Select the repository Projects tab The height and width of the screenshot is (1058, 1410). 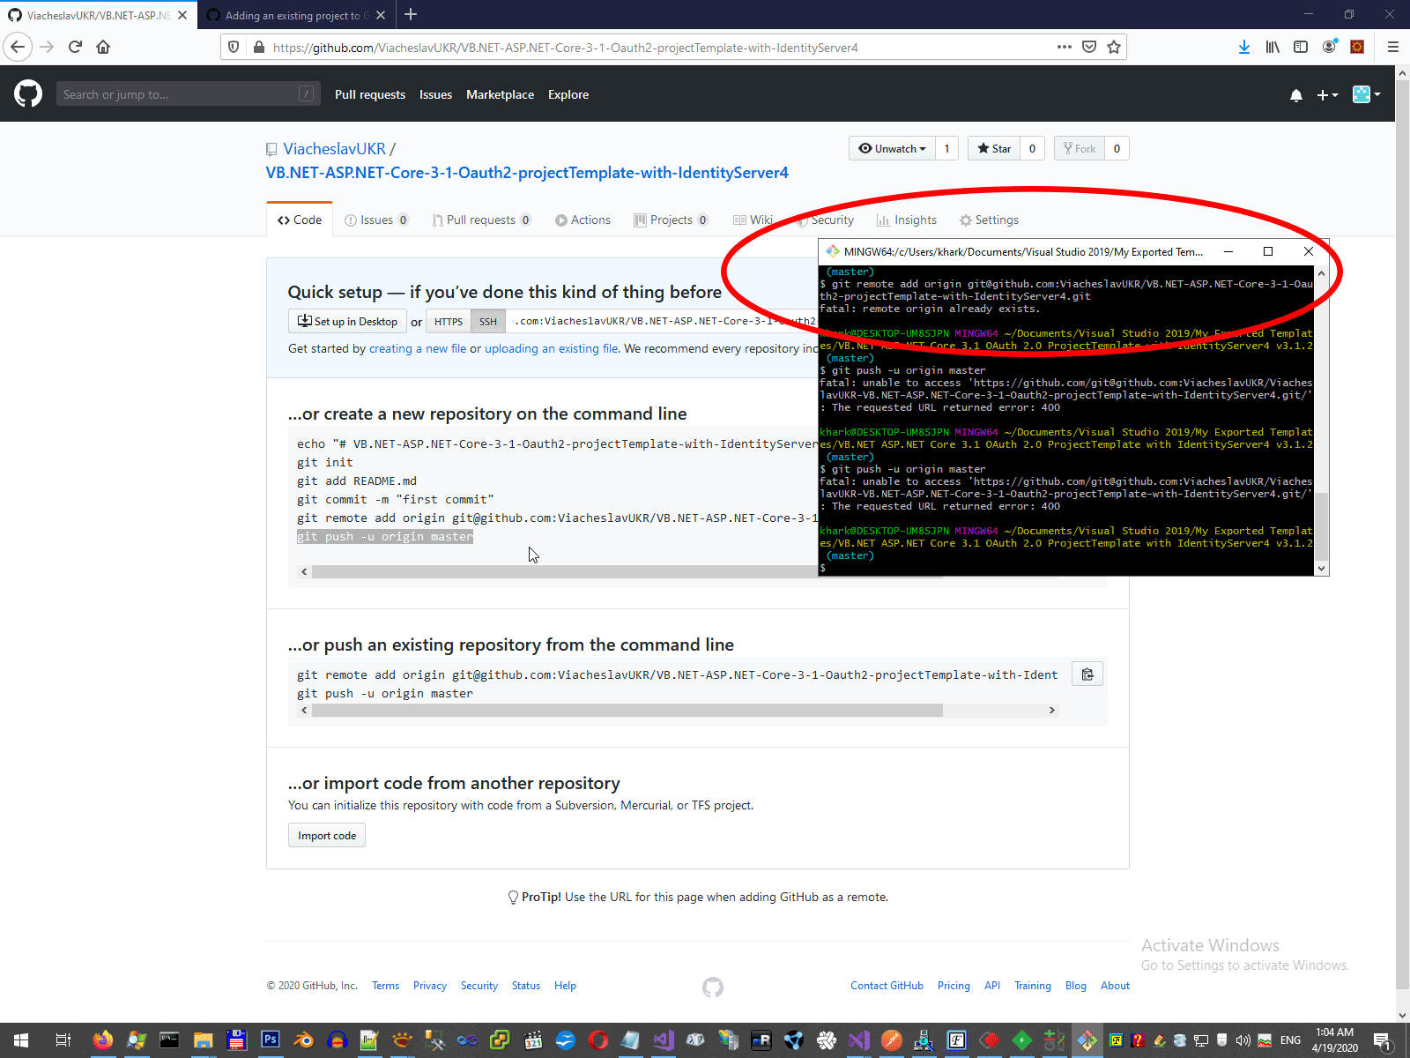pos(671,220)
